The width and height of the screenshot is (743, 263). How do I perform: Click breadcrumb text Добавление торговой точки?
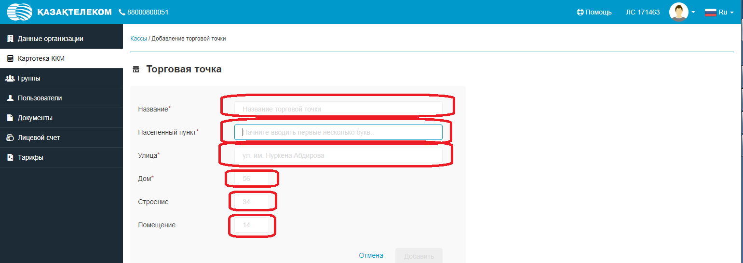pos(189,39)
